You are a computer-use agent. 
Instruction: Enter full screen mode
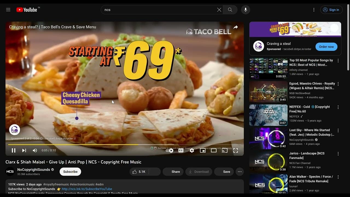coord(235,150)
